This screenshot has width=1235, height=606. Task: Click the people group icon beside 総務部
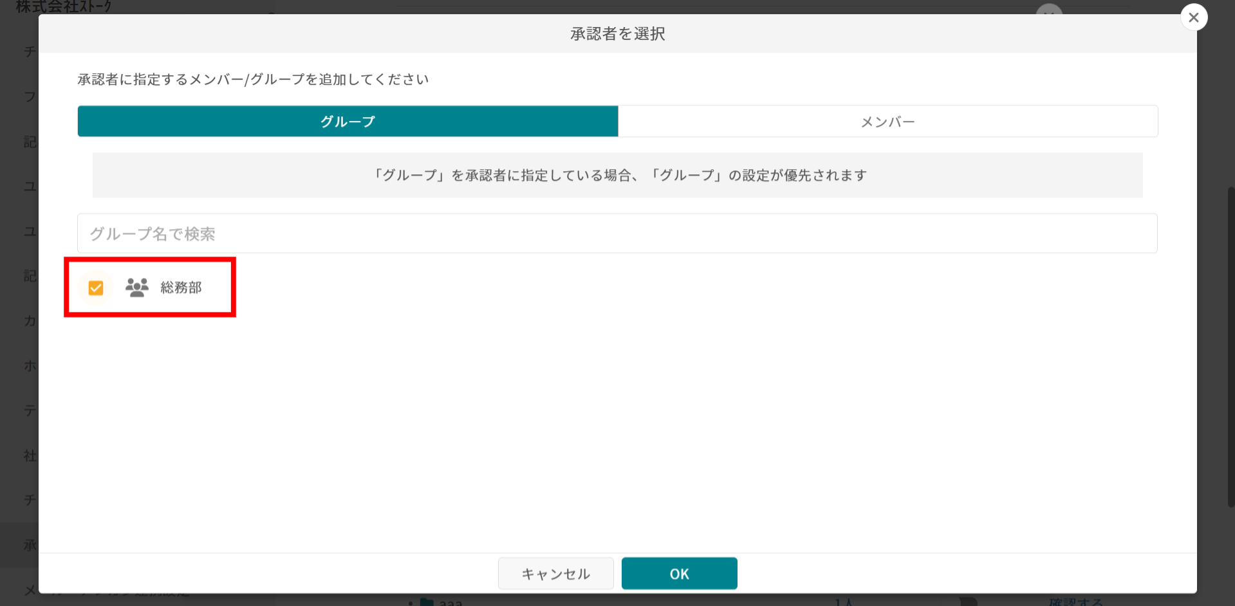click(136, 288)
